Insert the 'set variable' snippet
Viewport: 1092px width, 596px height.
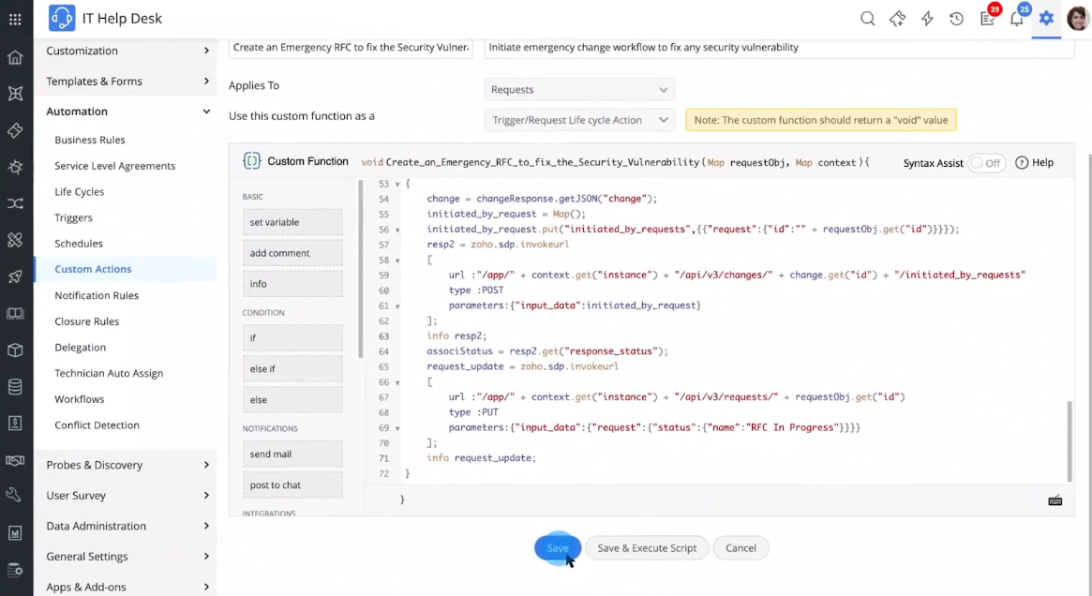click(292, 222)
